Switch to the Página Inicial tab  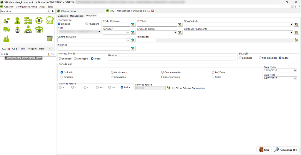pyautogui.click(x=68, y=11)
